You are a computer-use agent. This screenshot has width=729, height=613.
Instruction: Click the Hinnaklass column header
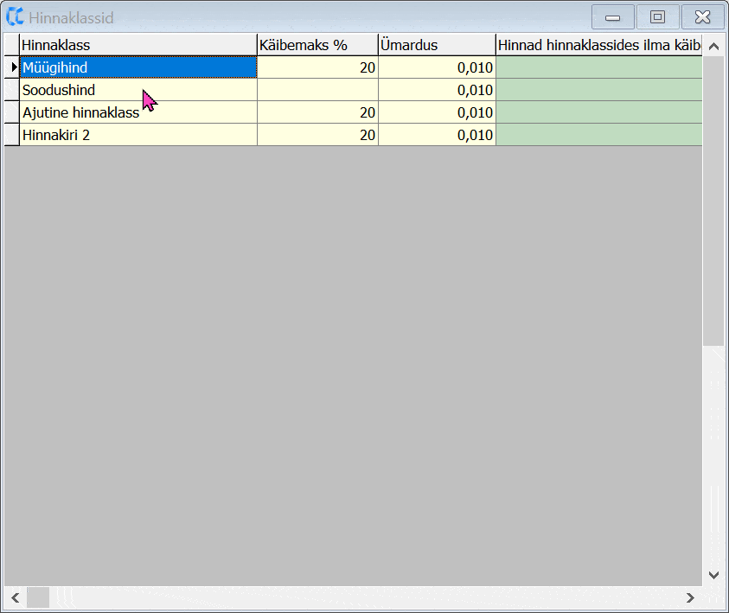[x=138, y=45]
